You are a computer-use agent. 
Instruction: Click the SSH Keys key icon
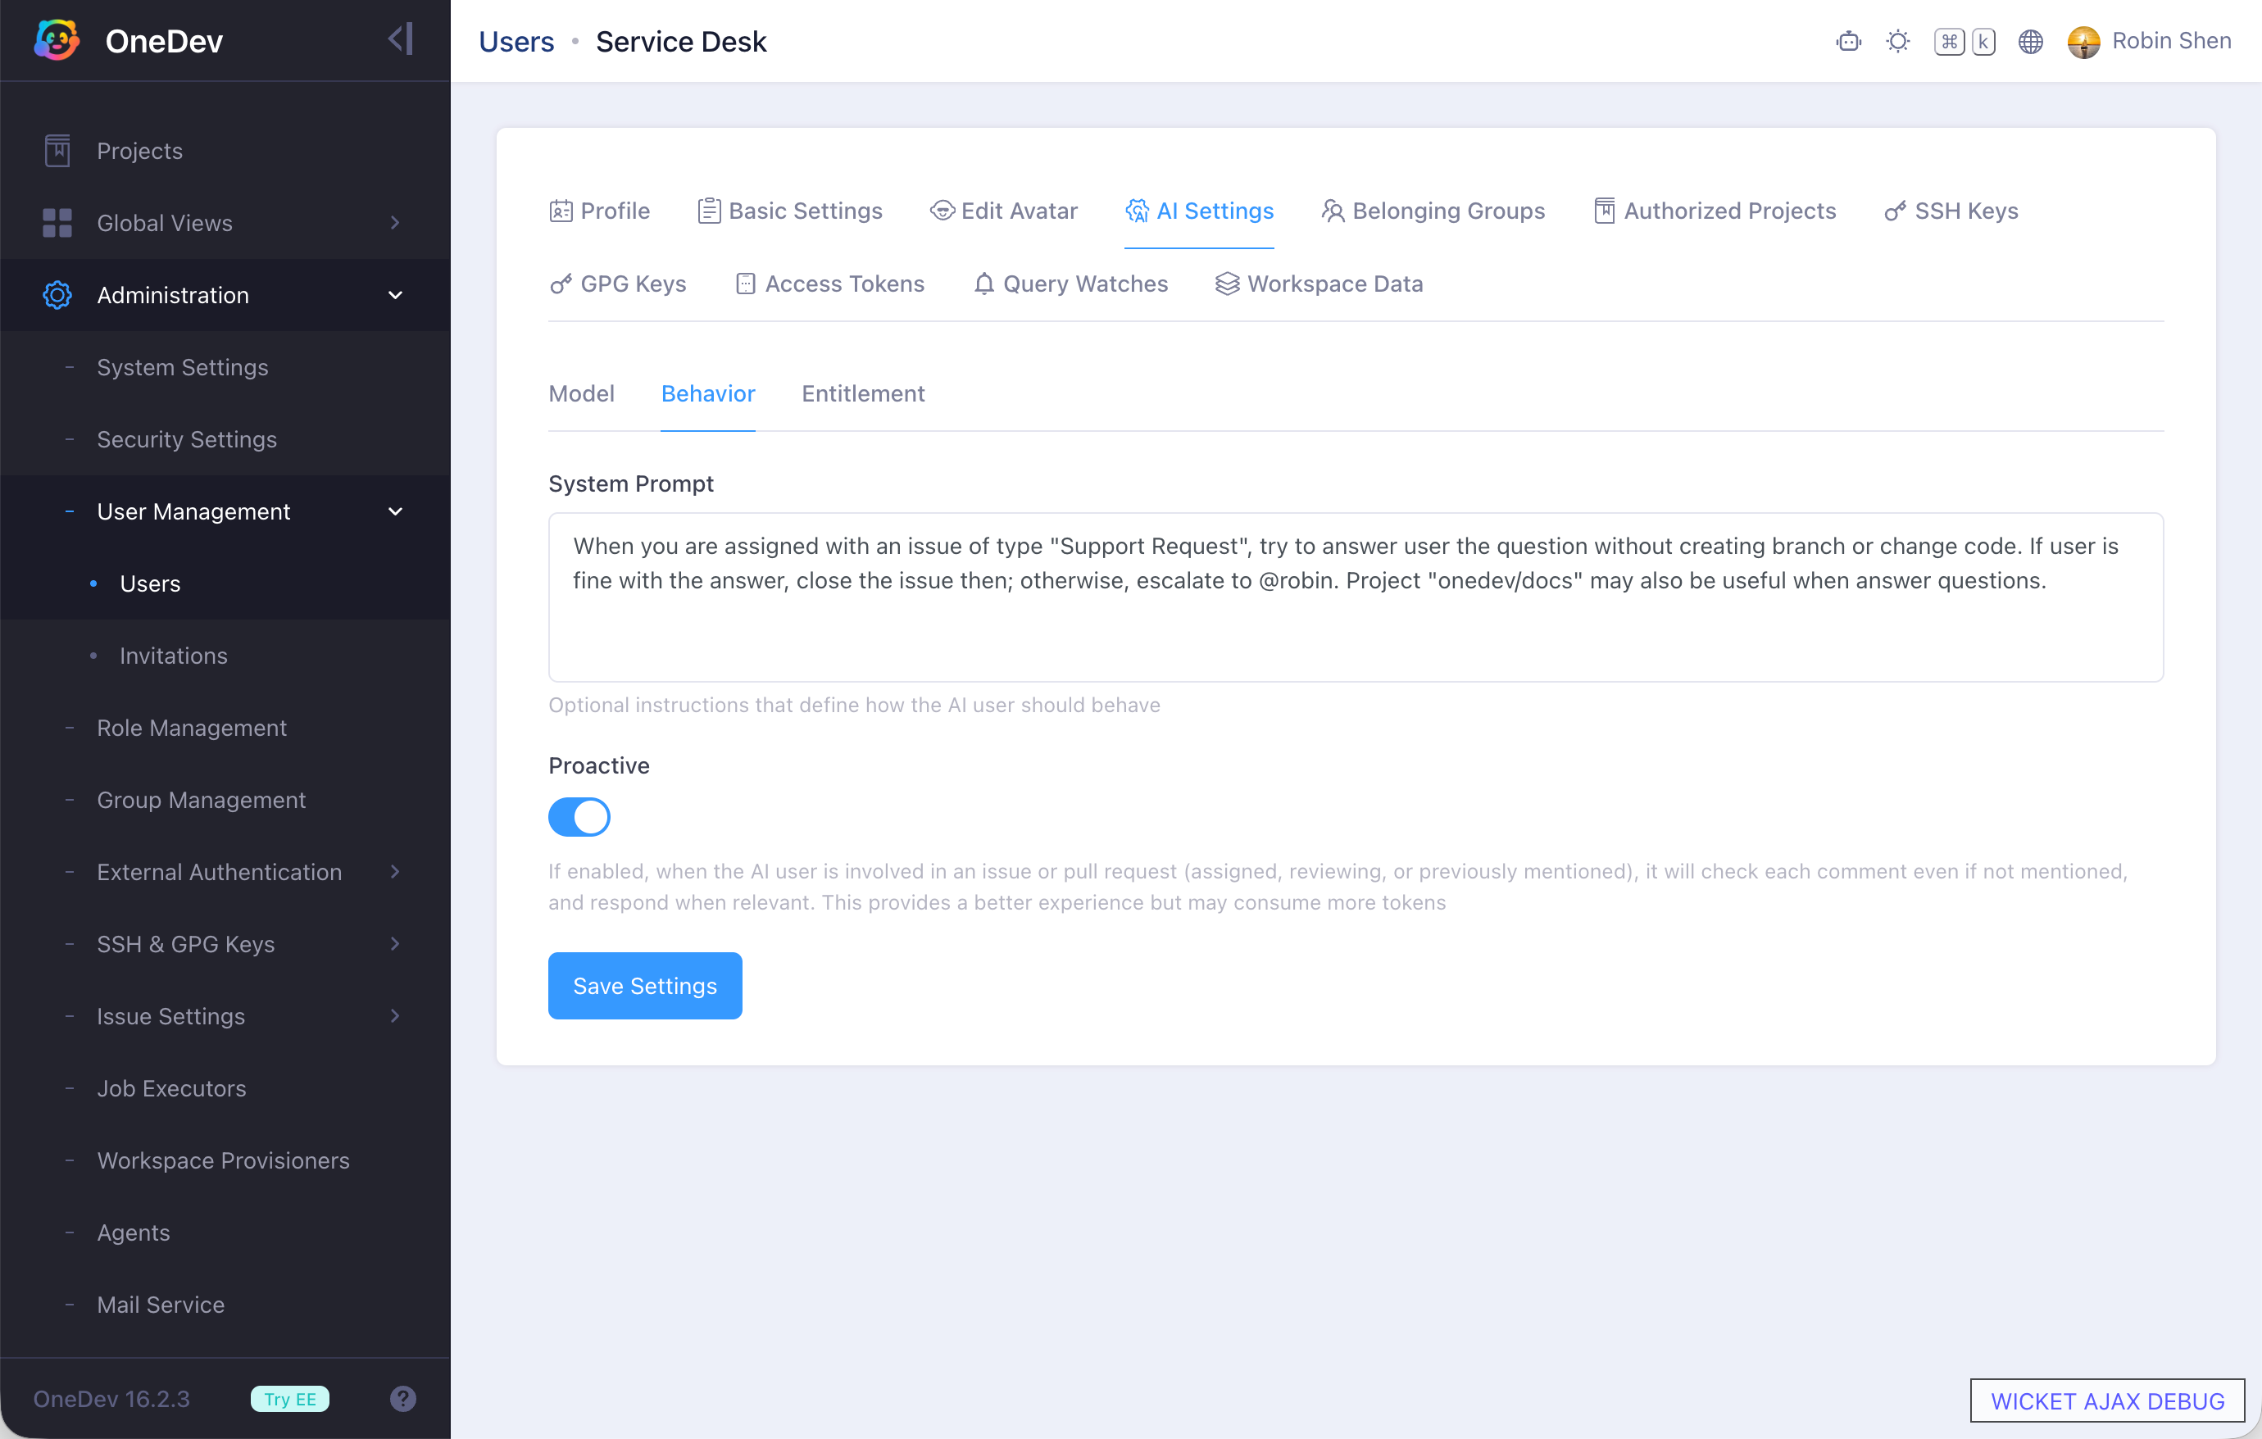1896,211
